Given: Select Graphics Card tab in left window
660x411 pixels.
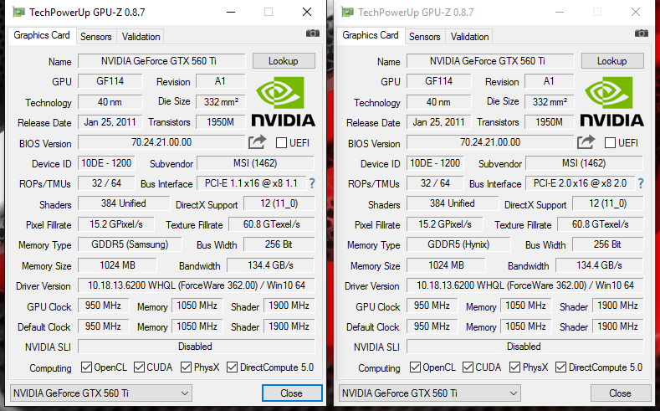Looking at the screenshot, I should coord(42,35).
